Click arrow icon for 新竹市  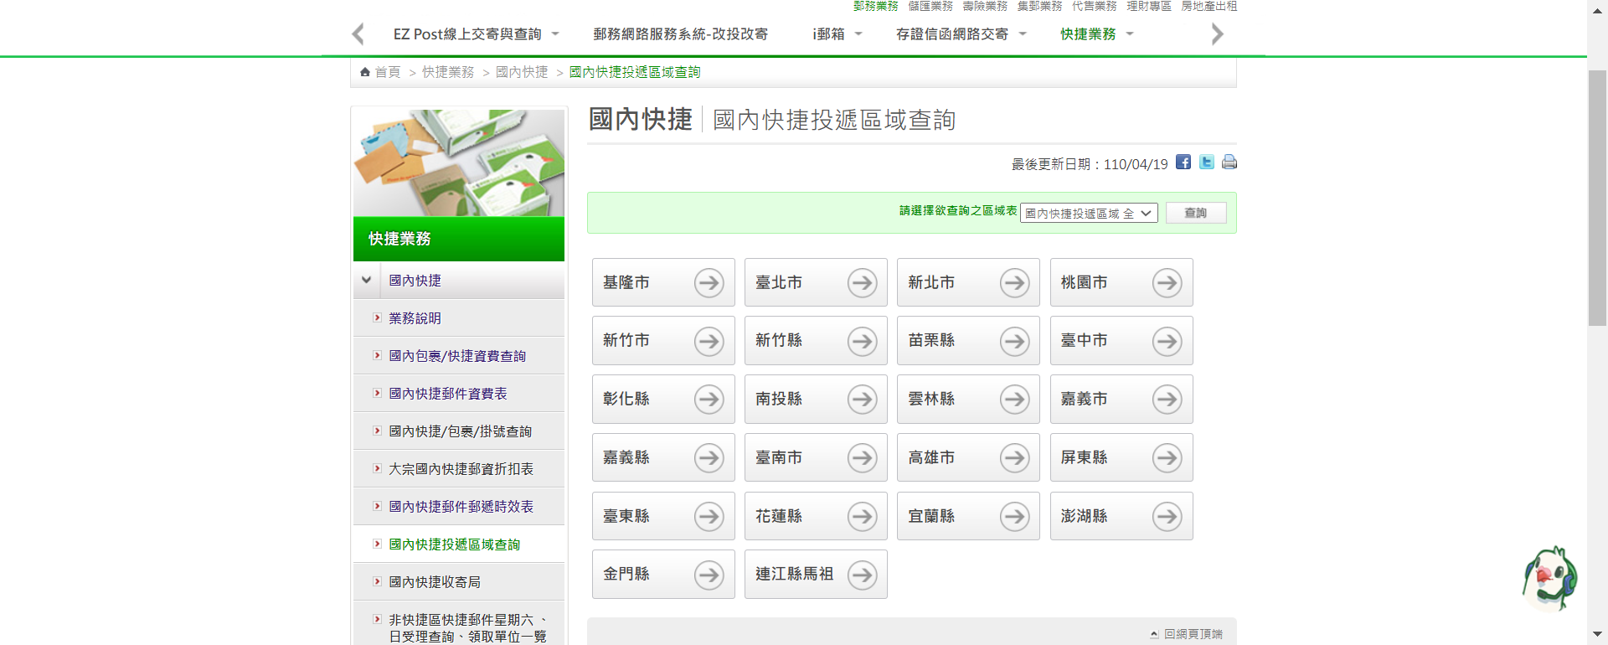(x=709, y=341)
